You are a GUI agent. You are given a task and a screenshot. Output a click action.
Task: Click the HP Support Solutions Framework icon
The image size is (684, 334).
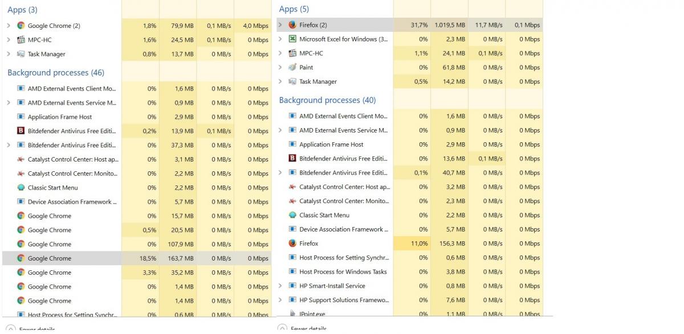(292, 300)
